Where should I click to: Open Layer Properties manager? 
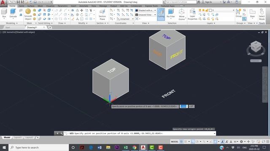(192, 15)
